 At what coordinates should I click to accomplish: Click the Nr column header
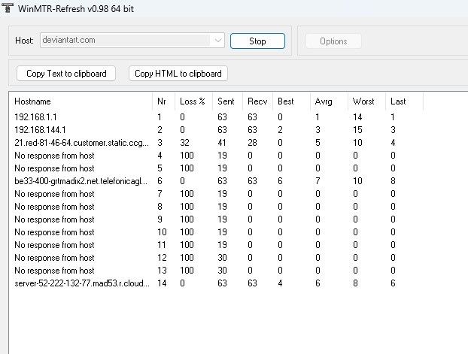163,101
